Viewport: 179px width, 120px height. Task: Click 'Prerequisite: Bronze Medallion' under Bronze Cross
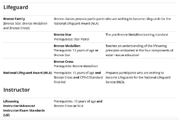76,66
